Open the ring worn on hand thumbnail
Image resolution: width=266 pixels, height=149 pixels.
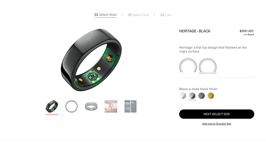111,106
